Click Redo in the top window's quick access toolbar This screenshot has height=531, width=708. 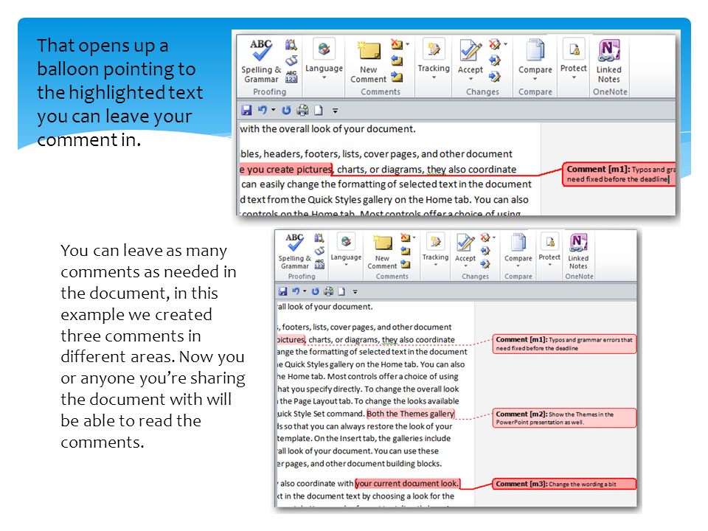[x=286, y=110]
